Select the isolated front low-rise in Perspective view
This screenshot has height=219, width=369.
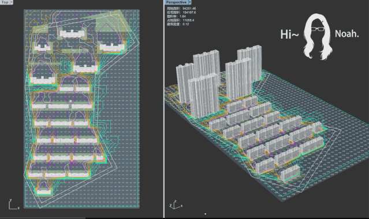[x=290, y=173]
